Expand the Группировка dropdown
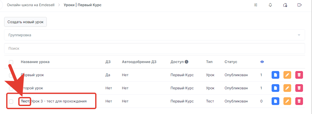Screen dimensions: 312x114 click(x=155, y=35)
